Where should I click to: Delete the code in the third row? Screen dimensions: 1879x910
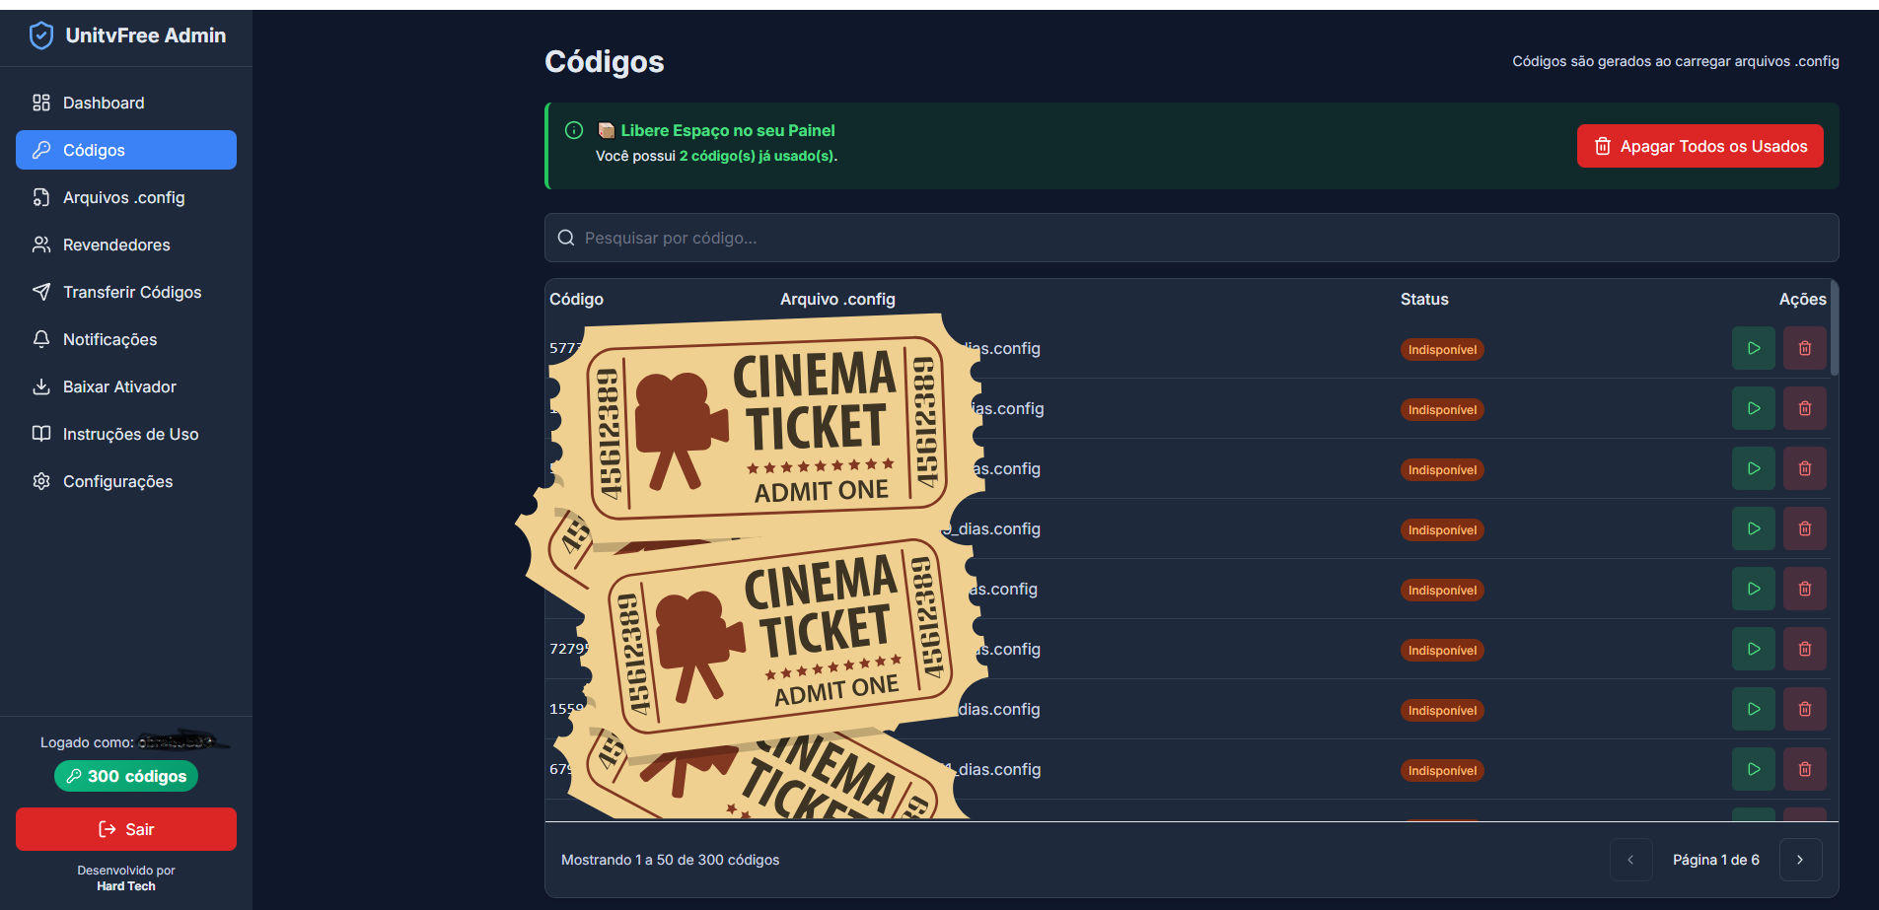point(1804,468)
